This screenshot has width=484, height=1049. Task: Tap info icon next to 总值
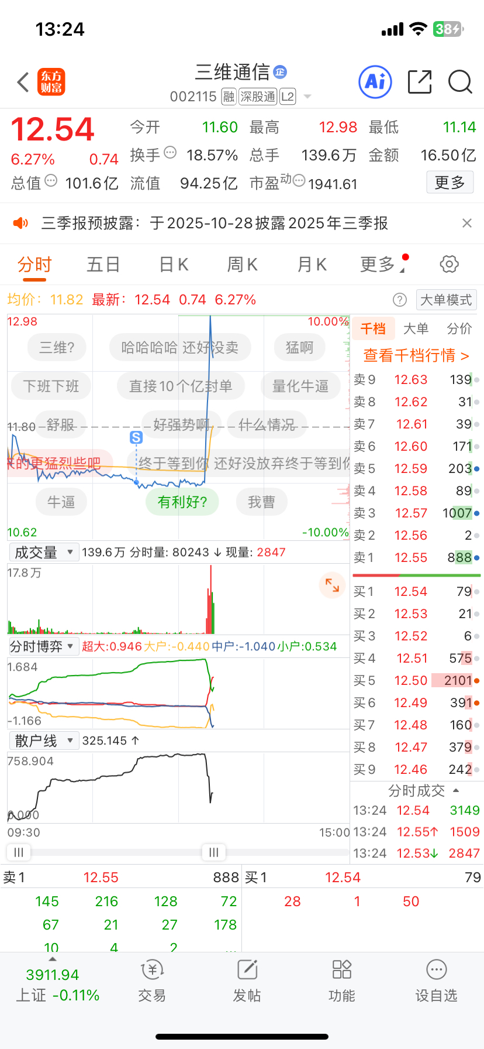[51, 180]
